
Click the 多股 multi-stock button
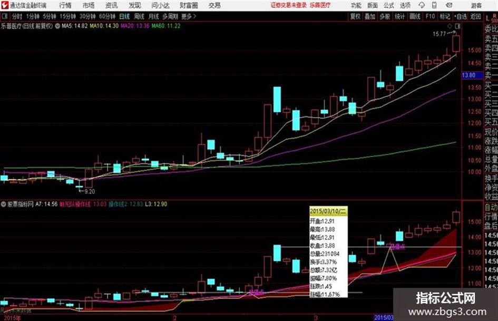click(385, 16)
